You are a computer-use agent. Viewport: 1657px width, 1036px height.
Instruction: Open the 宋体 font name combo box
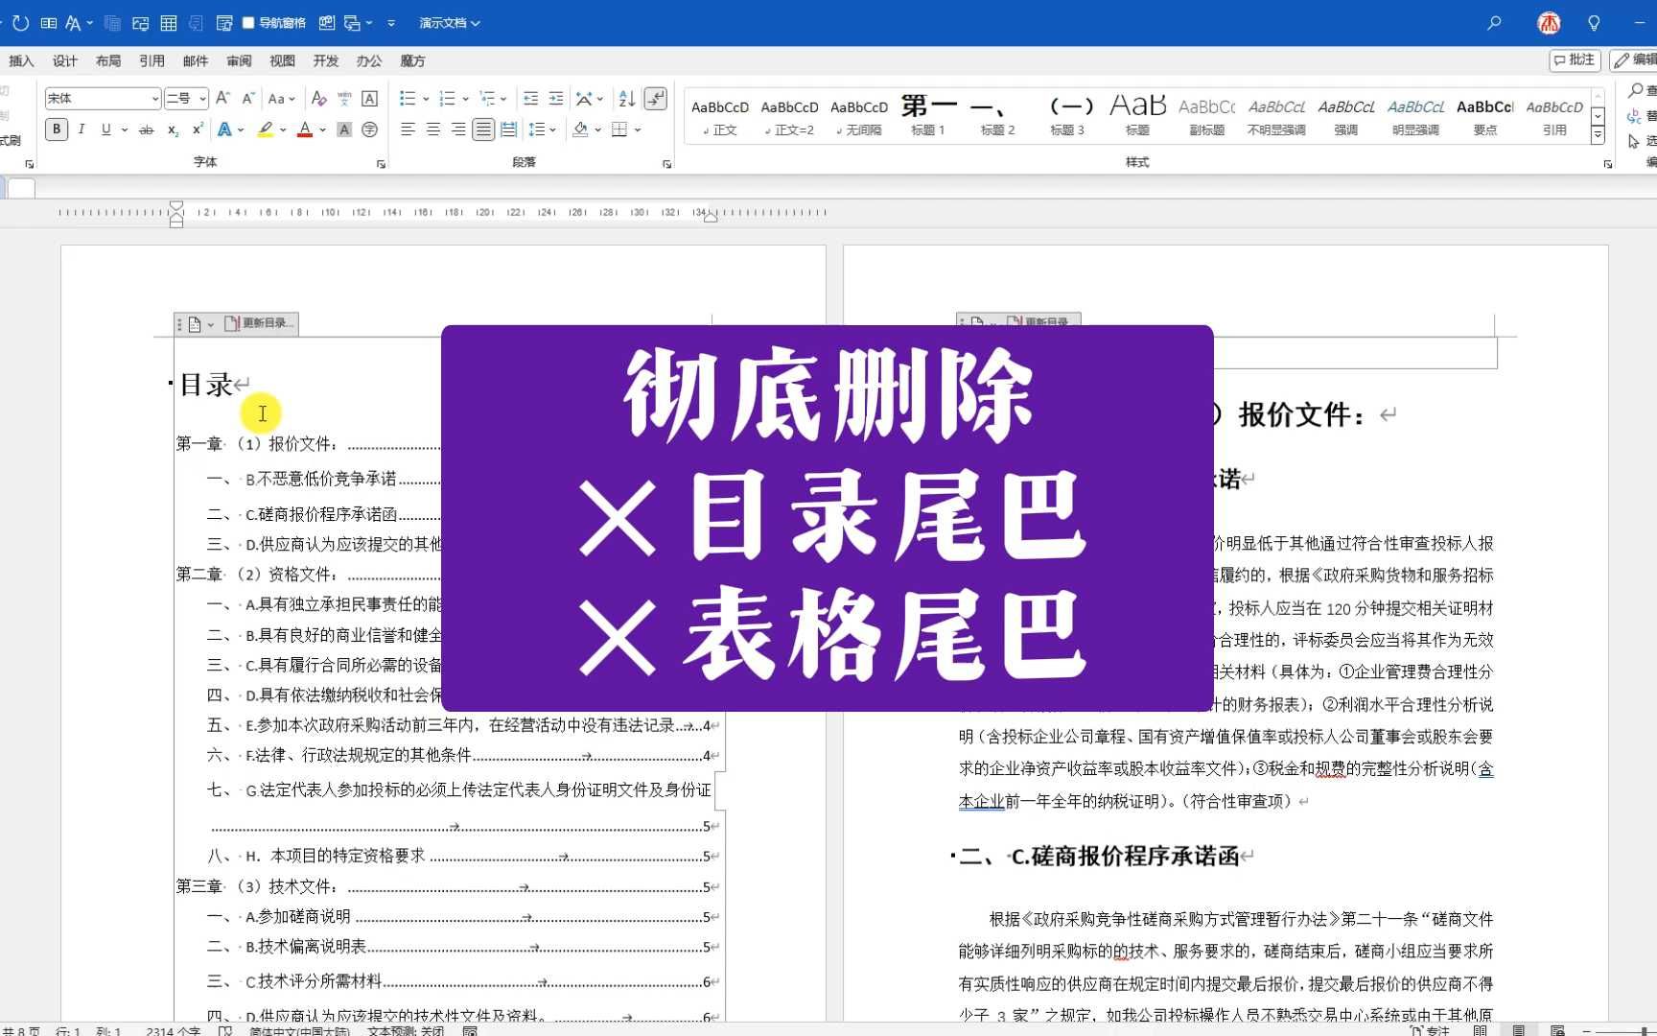point(103,98)
